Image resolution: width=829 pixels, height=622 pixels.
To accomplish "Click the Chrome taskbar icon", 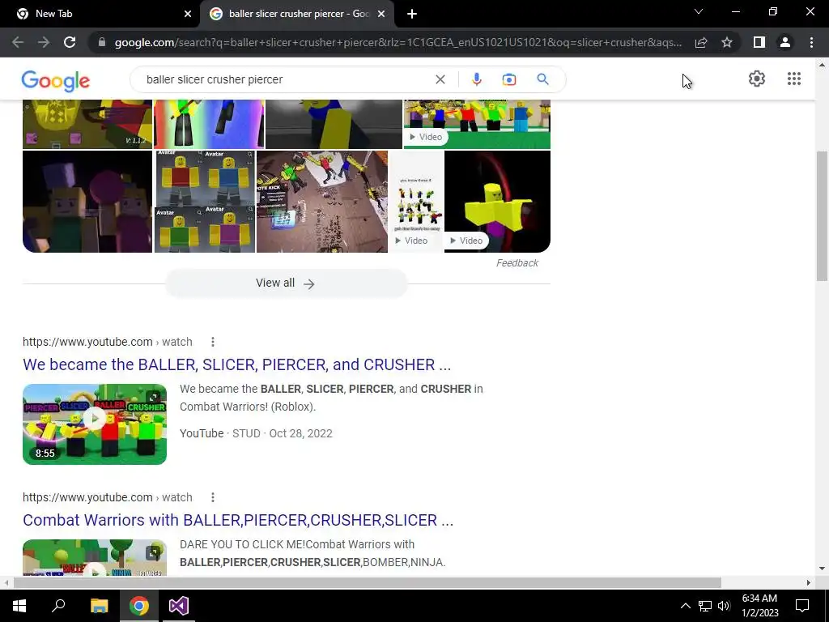I will (139, 606).
